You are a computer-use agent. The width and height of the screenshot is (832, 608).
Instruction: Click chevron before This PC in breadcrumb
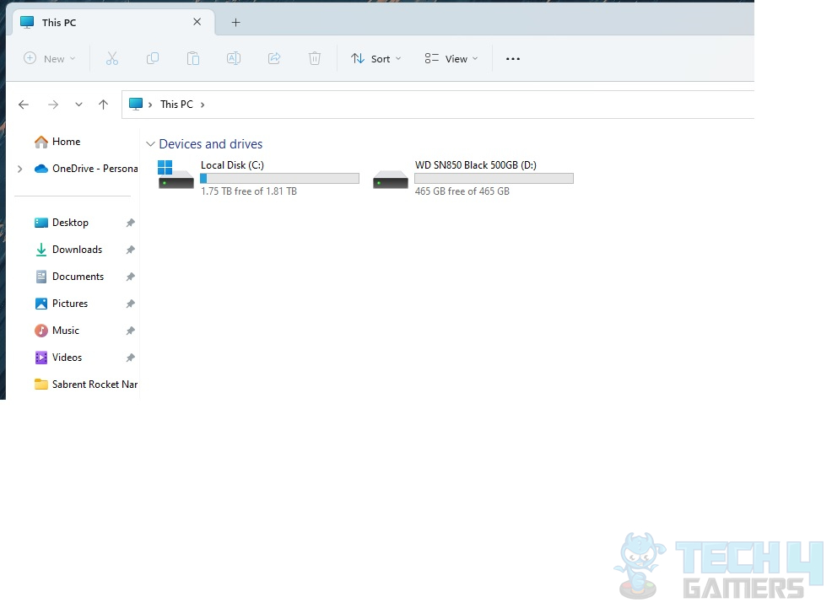(150, 105)
